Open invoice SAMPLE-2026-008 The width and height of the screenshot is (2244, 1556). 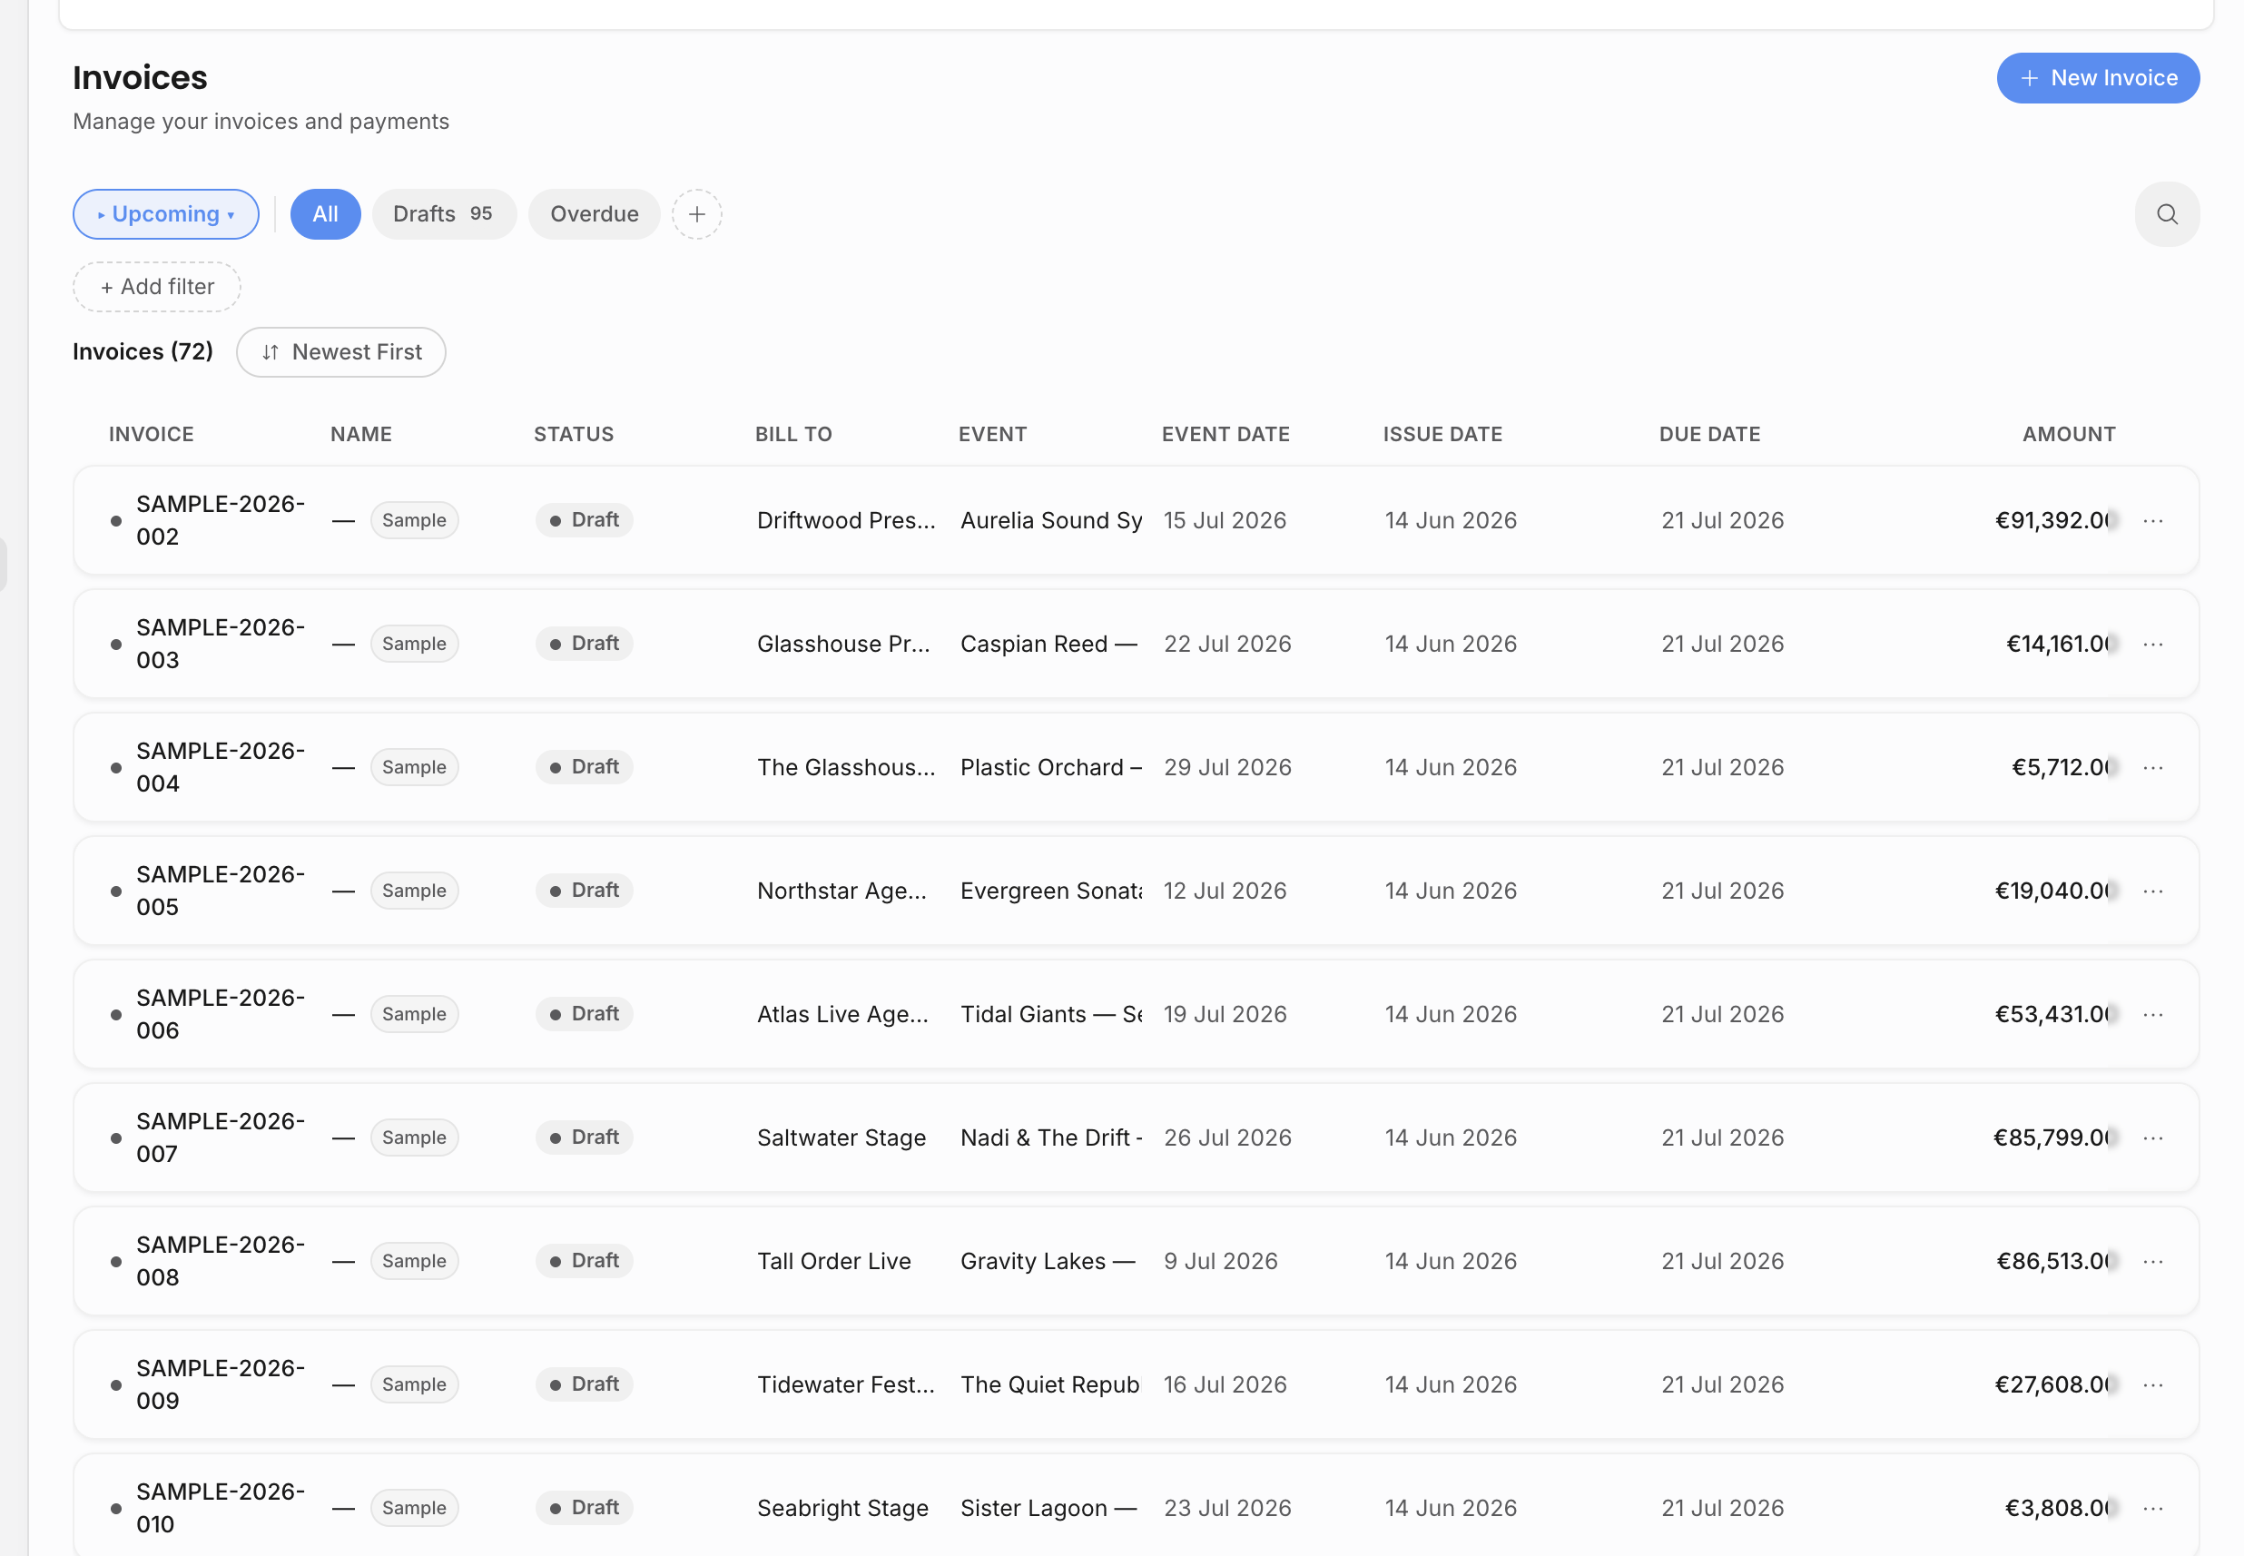point(221,1262)
